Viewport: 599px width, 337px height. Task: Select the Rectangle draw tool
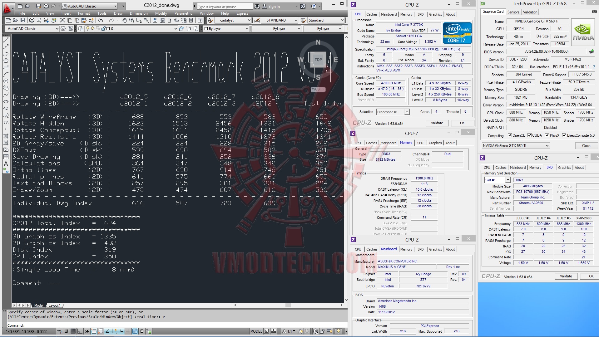coord(6,67)
